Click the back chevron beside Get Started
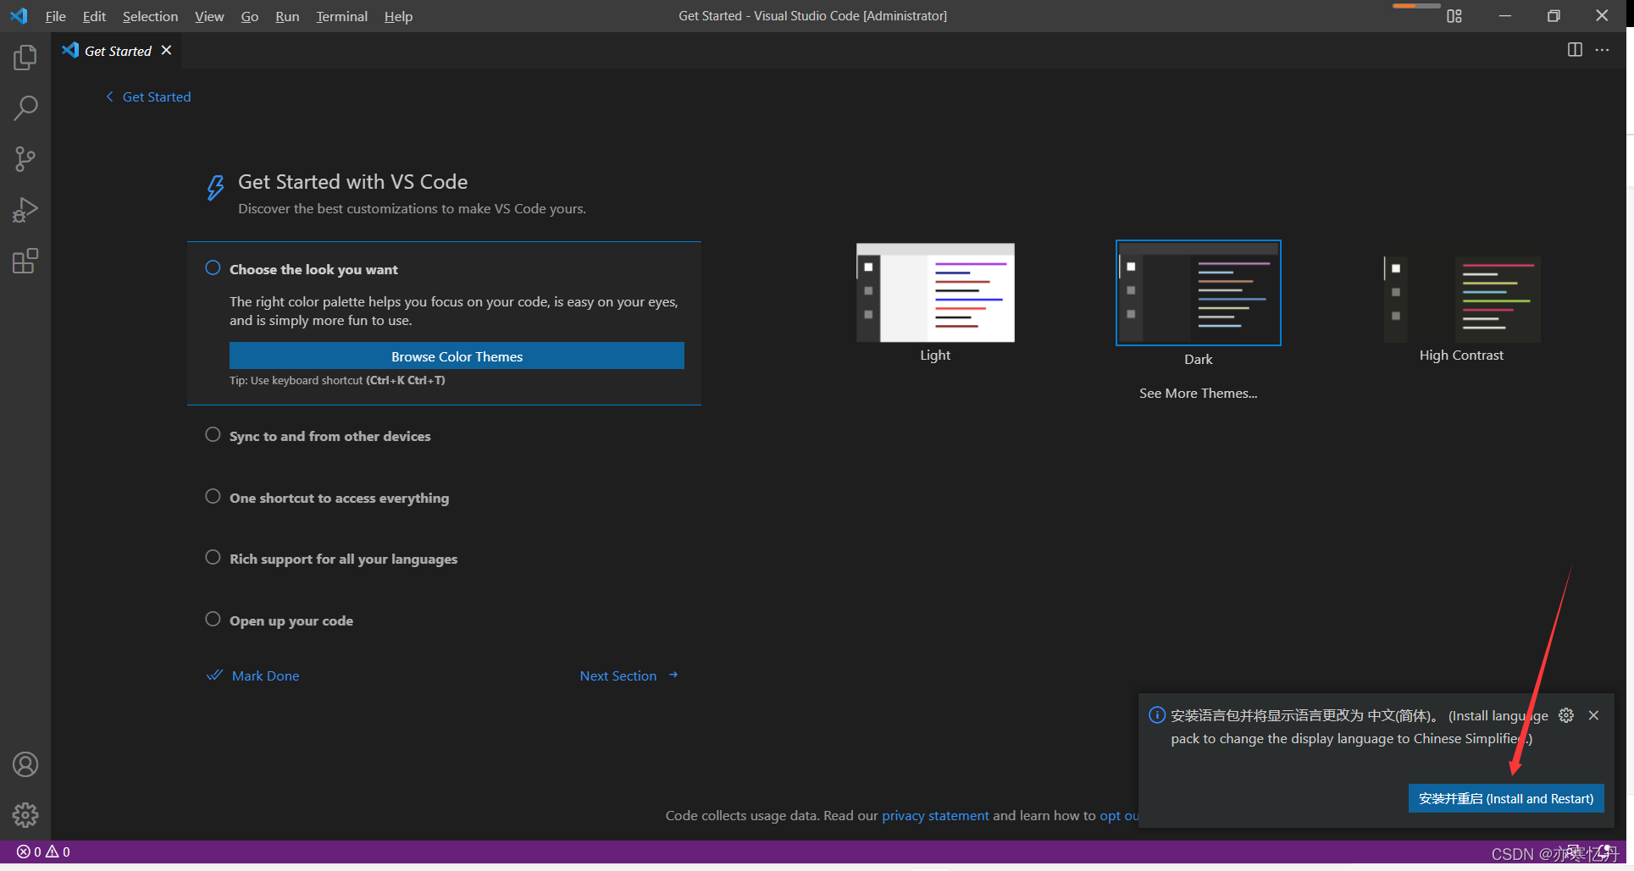 click(109, 96)
